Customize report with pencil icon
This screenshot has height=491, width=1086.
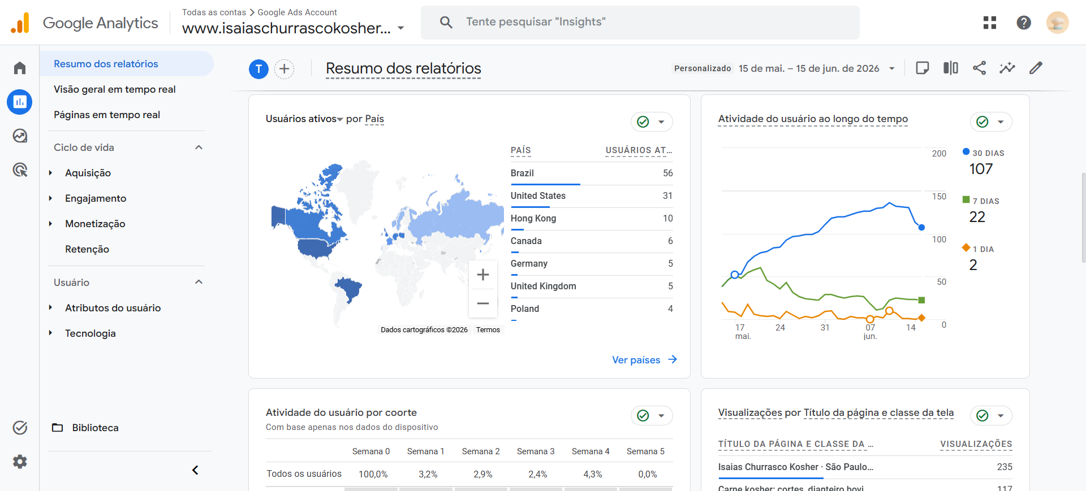point(1036,68)
